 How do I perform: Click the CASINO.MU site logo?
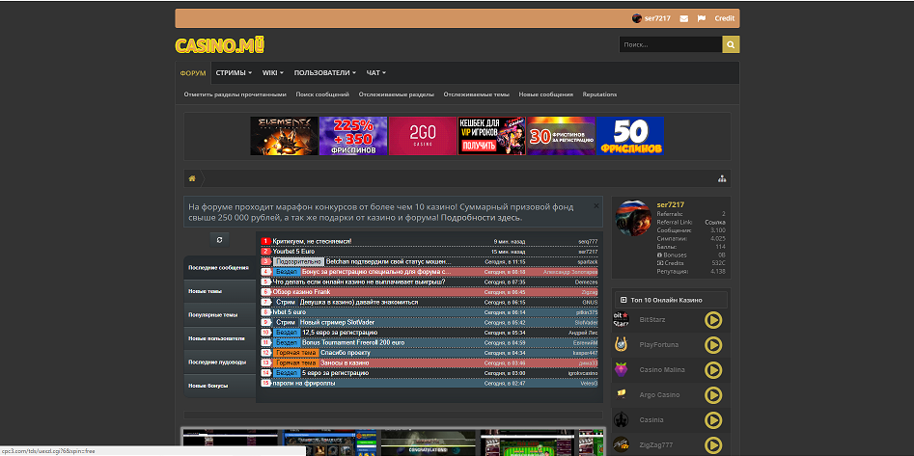coord(220,45)
